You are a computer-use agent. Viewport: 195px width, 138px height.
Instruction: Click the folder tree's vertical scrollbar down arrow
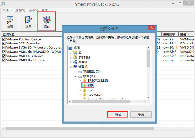[148, 97]
